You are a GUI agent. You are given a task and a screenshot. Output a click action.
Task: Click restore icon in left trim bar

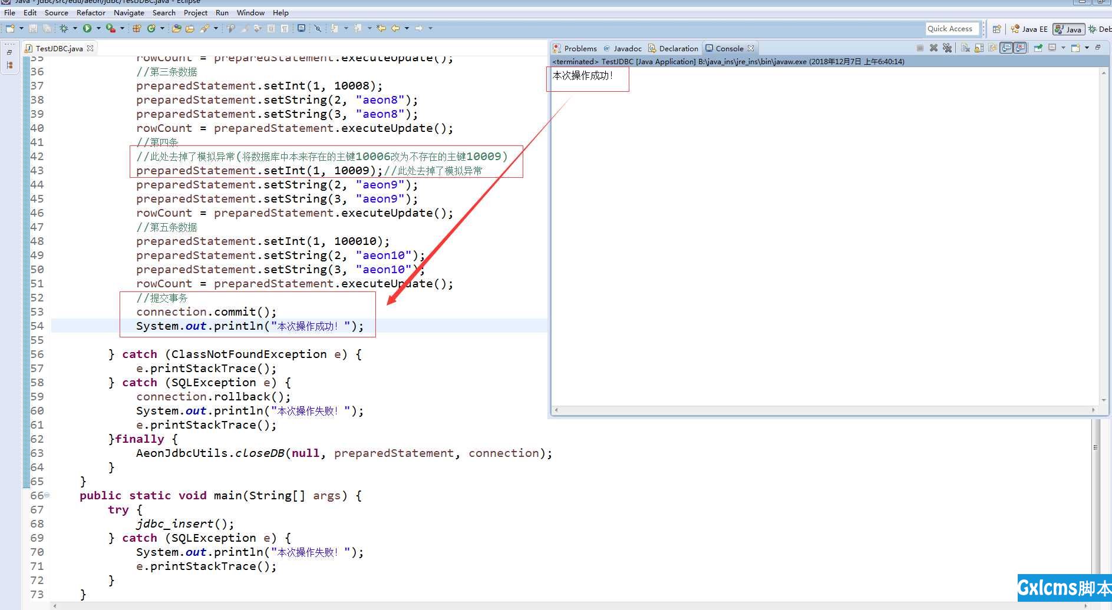(x=9, y=52)
